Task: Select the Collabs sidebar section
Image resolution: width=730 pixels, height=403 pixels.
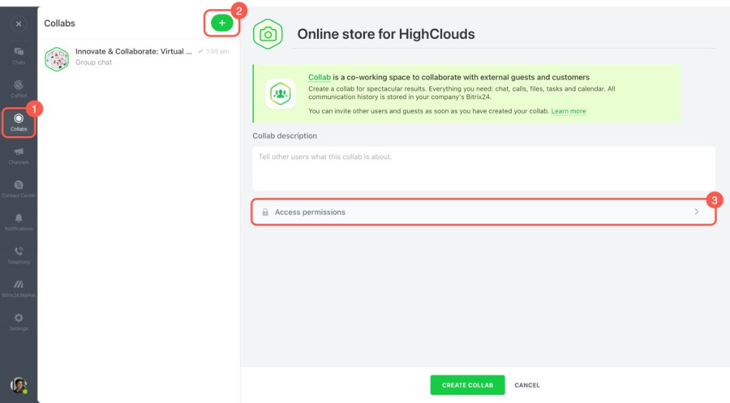Action: click(18, 122)
